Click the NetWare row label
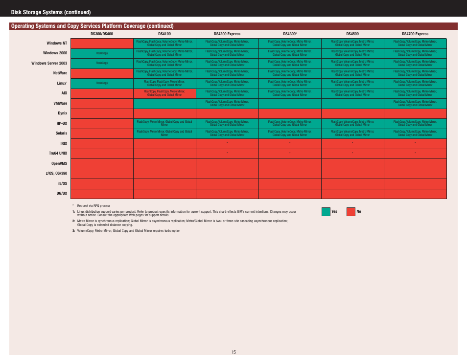The height and width of the screenshot is (361, 467). click(60, 73)
